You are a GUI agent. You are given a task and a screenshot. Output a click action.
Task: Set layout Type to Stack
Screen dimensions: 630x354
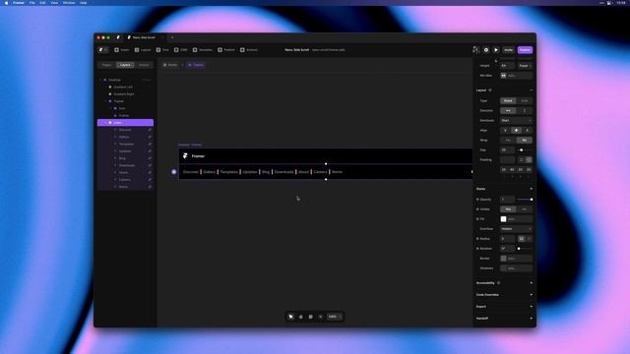[x=508, y=100]
